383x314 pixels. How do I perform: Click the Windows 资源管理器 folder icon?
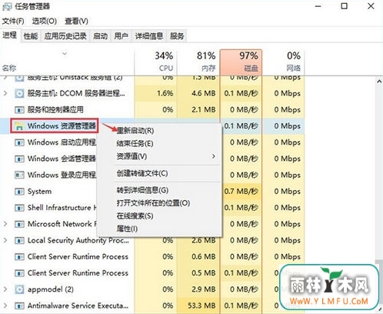(19, 126)
